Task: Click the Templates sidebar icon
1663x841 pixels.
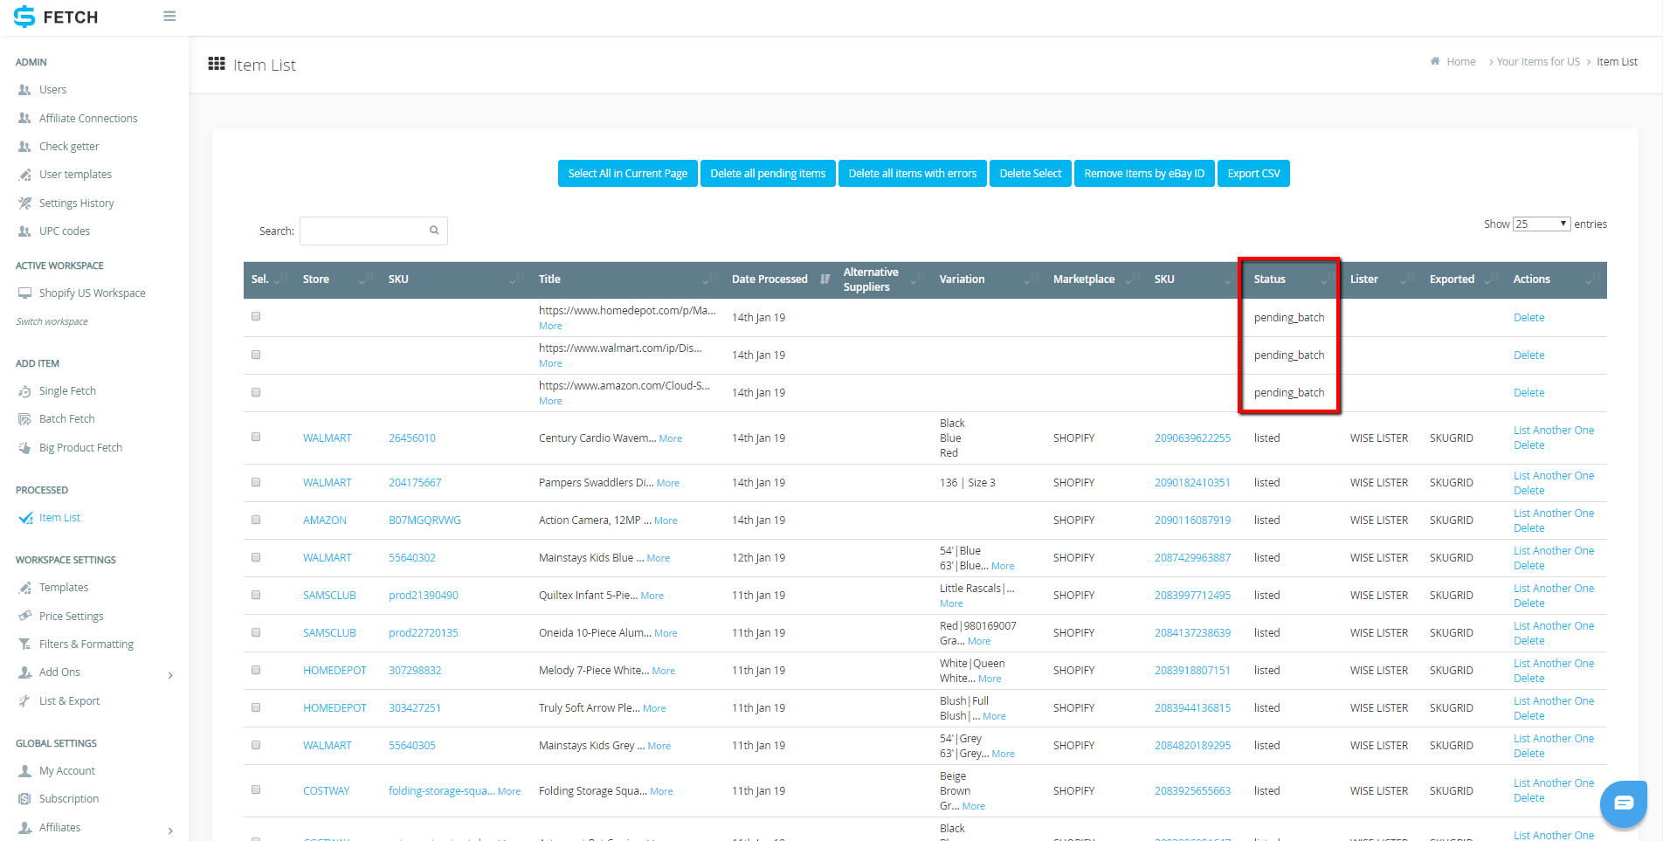Action: click(x=24, y=588)
